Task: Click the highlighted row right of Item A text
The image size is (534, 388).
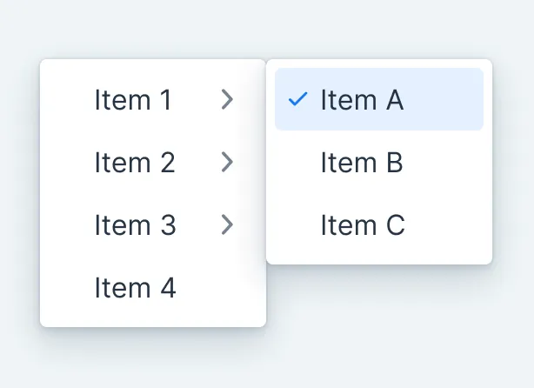Action: click(x=444, y=100)
